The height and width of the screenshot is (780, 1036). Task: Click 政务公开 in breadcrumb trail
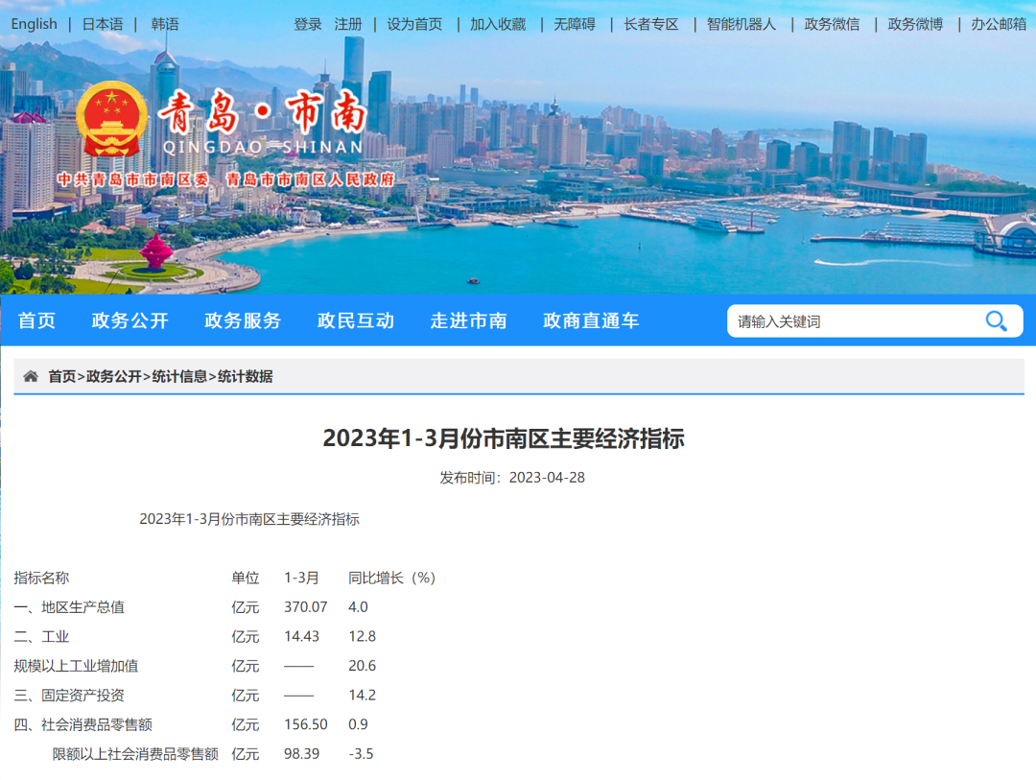113,376
